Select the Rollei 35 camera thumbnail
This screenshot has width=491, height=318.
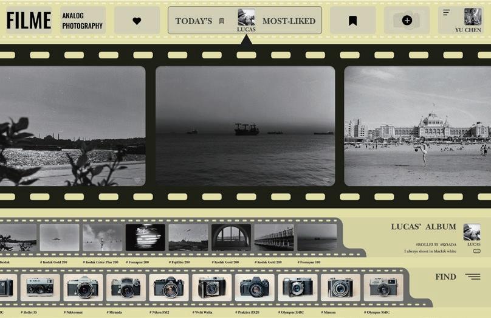tap(40, 288)
